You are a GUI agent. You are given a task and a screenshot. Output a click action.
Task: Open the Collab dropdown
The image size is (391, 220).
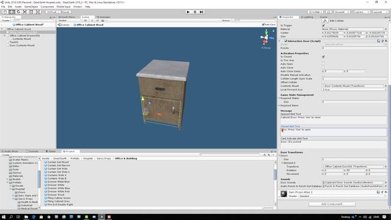[x=315, y=12]
